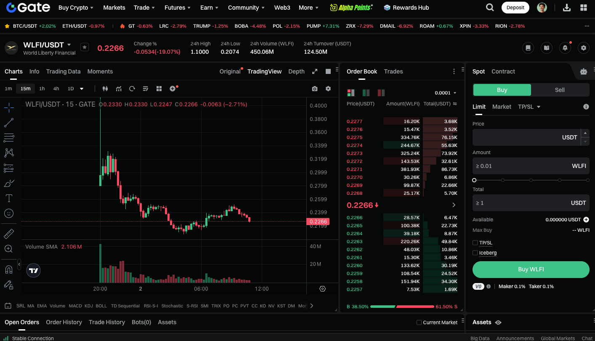595x341 pixels.
Task: Expand more tickers with ticker bar ellipsis
Action: click(x=587, y=26)
